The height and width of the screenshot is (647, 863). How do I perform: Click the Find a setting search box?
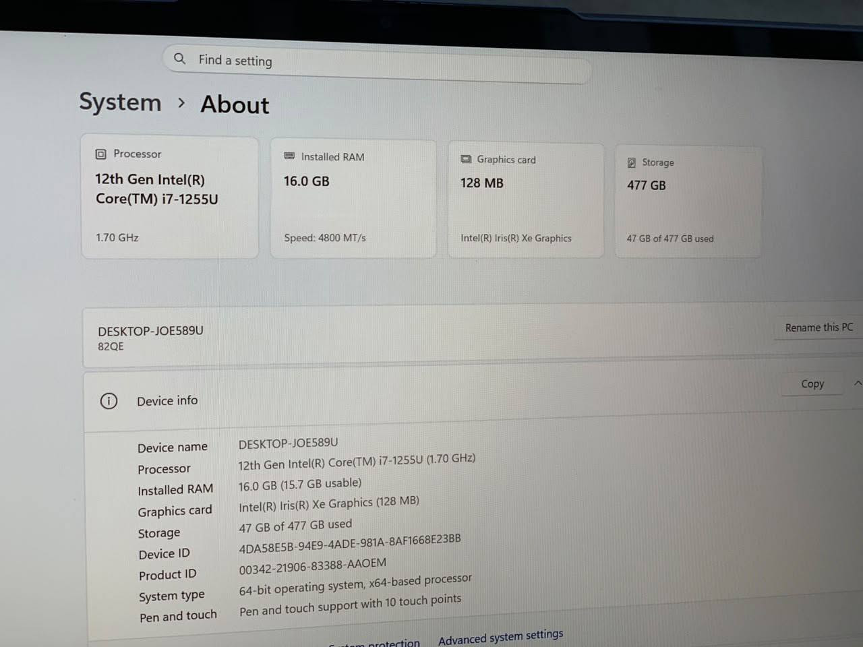377,64
